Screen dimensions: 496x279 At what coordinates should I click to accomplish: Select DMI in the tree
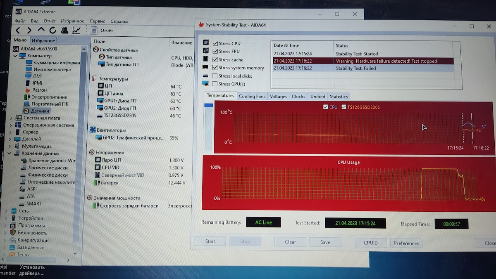(38, 76)
